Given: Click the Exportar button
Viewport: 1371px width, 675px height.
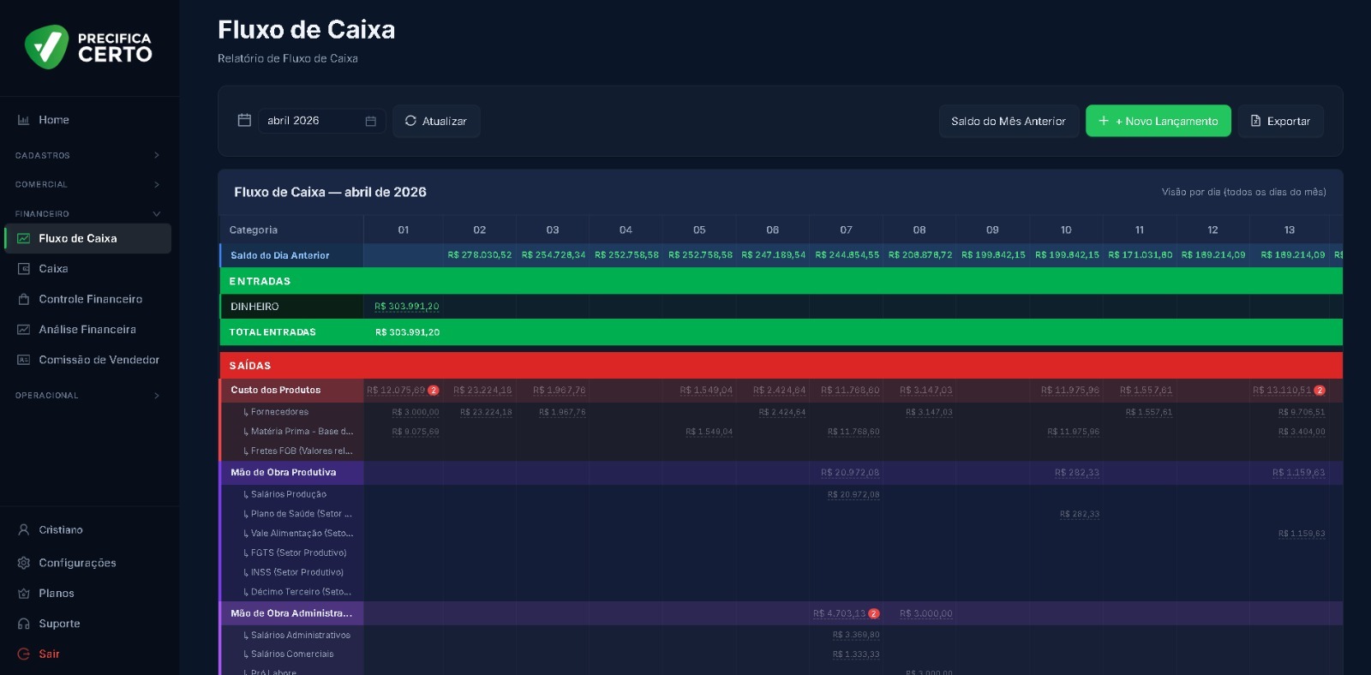Looking at the screenshot, I should tap(1280, 121).
